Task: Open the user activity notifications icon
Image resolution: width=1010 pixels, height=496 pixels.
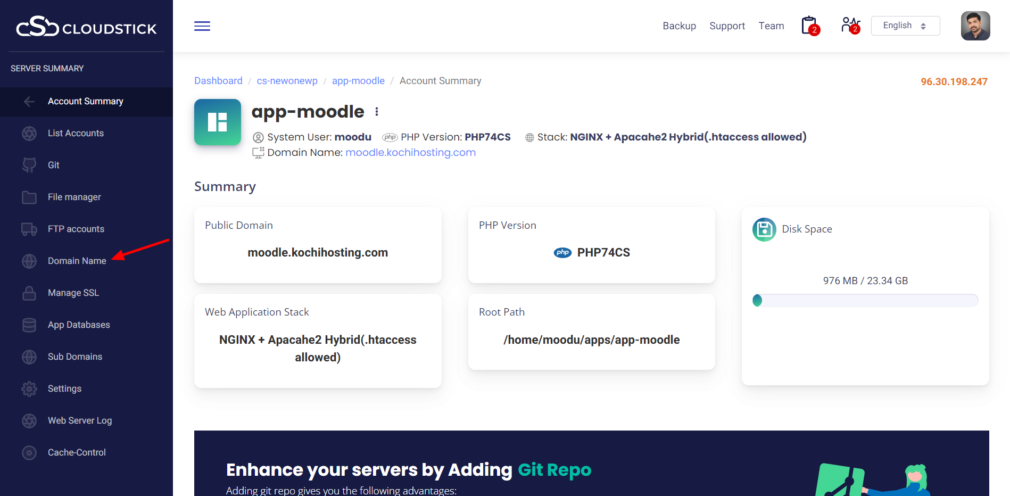Action: coord(850,26)
